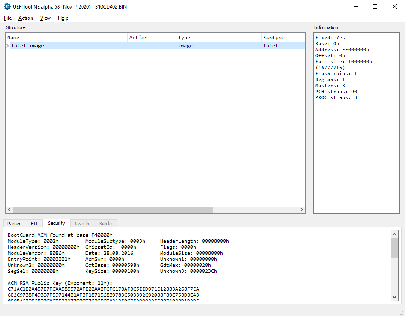Select the Intel image row
This screenshot has height=316, width=405.
156,46
